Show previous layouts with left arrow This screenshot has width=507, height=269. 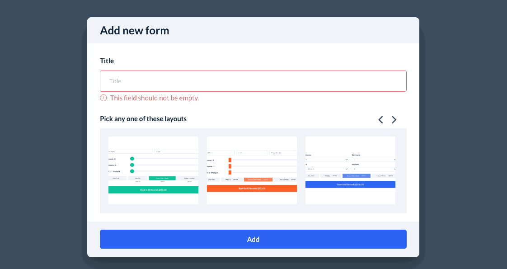(x=380, y=120)
